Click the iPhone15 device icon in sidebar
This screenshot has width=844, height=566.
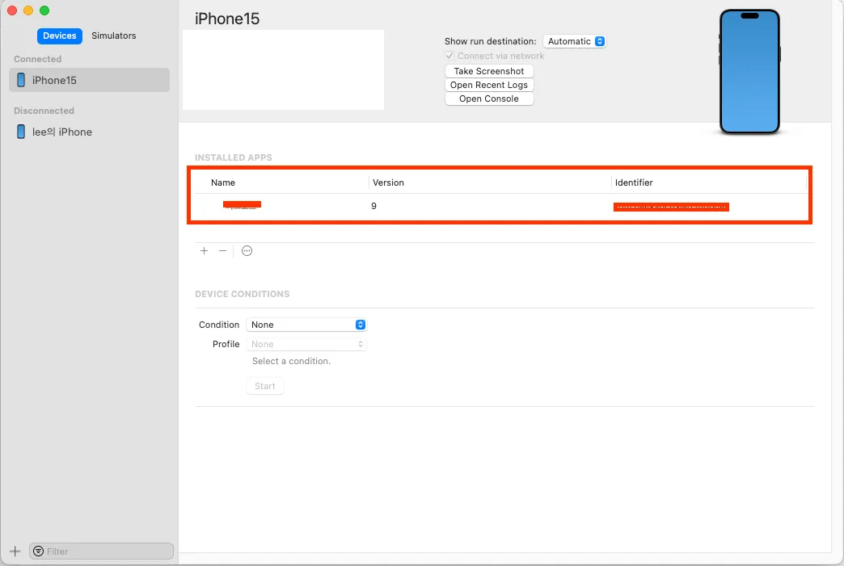coord(21,80)
